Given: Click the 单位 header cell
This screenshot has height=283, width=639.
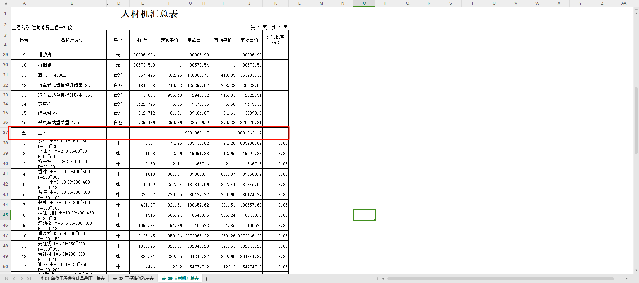Looking at the screenshot, I should coord(118,40).
